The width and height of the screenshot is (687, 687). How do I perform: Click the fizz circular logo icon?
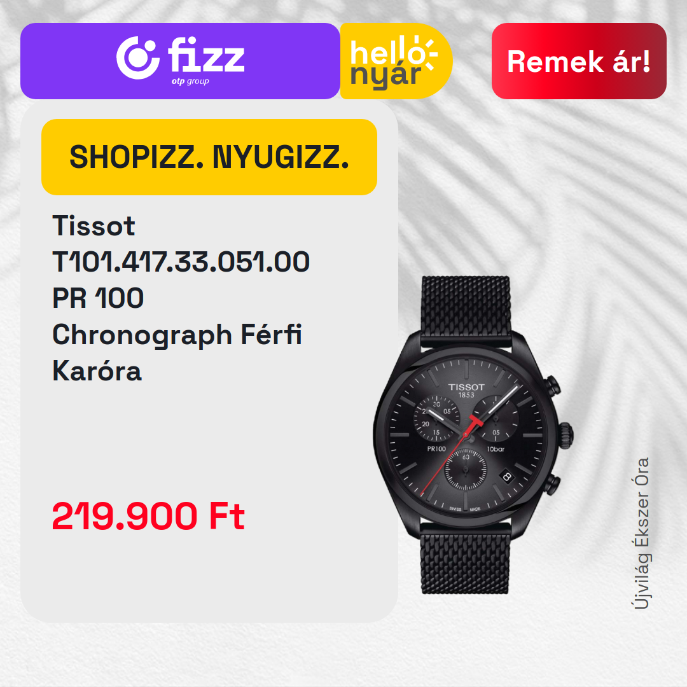[137, 58]
